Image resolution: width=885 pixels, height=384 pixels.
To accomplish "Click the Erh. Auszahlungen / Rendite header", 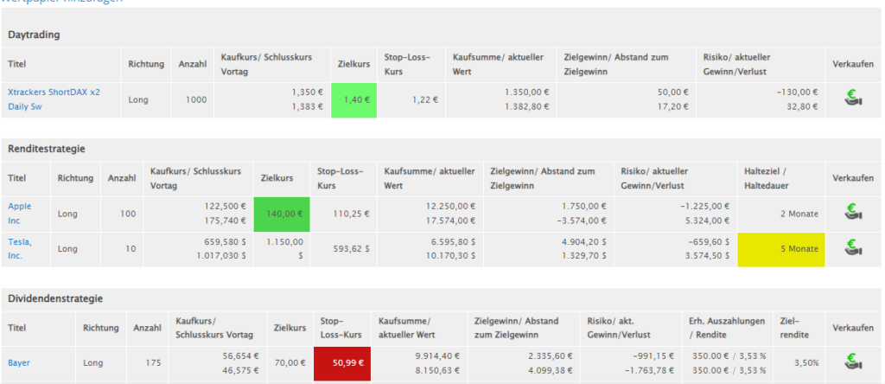I will coord(727,328).
